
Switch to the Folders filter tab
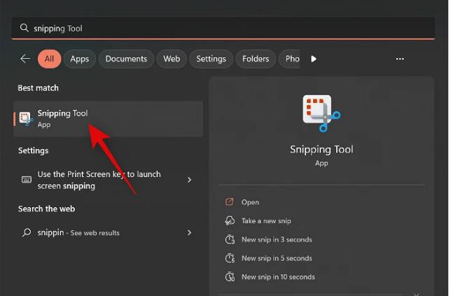pos(256,59)
